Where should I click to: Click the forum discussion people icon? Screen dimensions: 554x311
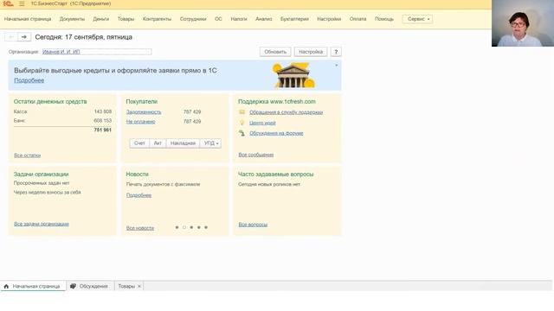click(x=242, y=133)
